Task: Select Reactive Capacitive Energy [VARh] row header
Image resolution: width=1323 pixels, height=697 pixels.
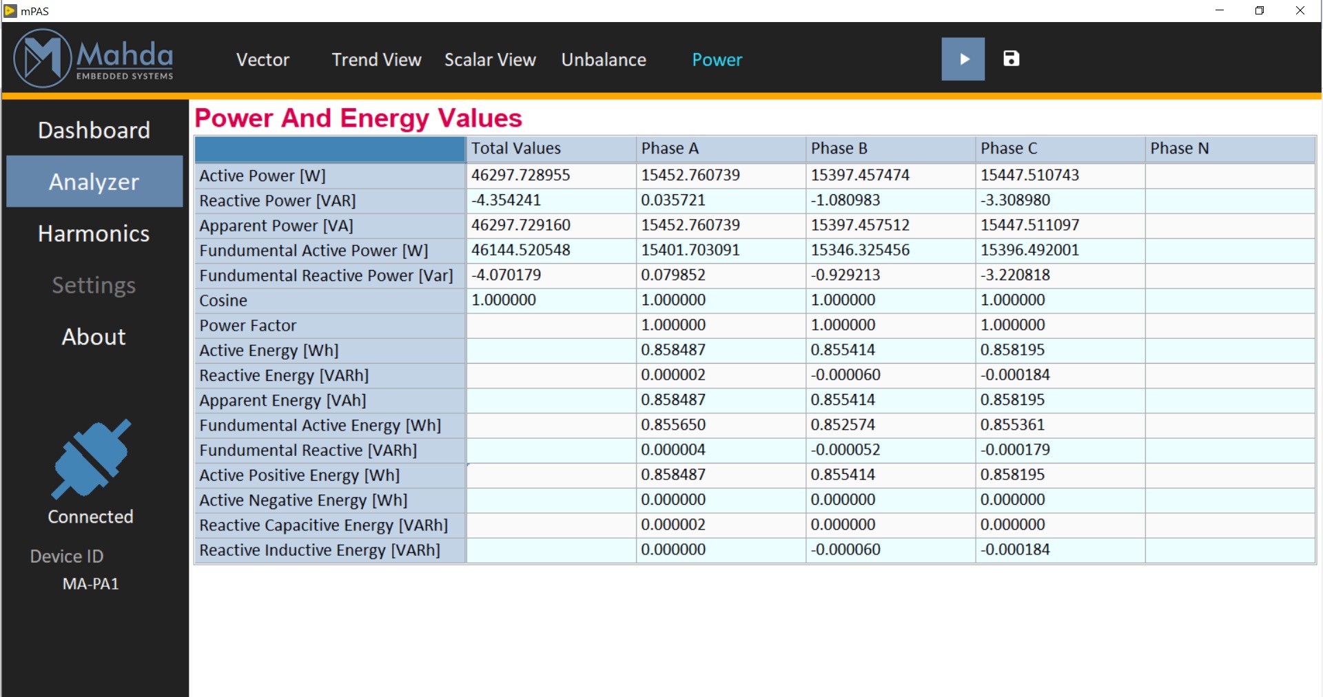Action: (x=330, y=525)
